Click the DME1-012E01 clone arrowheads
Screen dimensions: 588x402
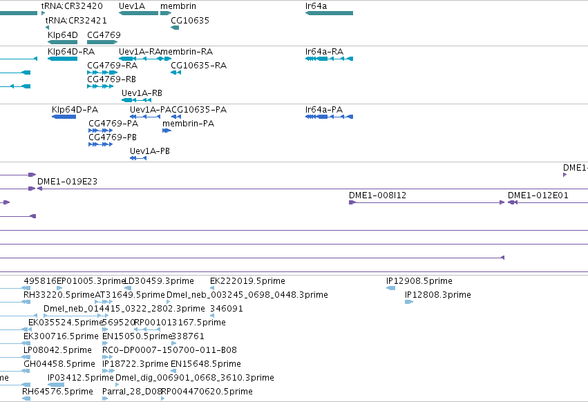click(513, 202)
